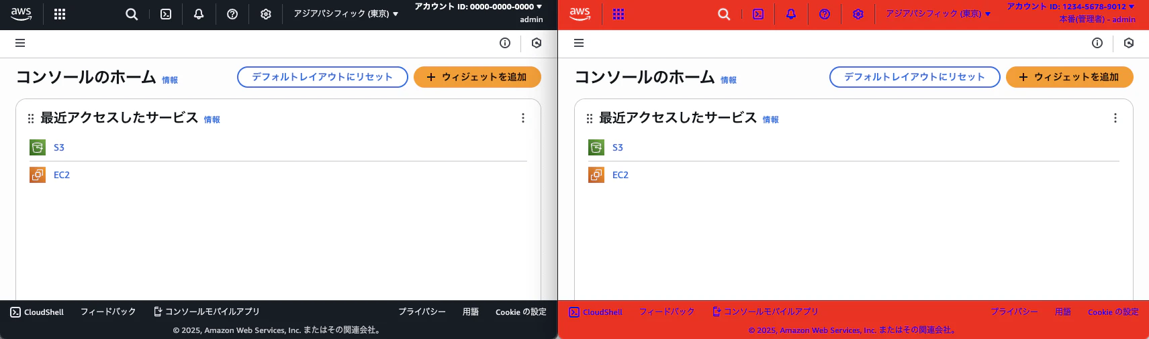The width and height of the screenshot is (1149, 339).
Task: Open account menu for ID 1234-5678-9012
Action: tap(1070, 7)
